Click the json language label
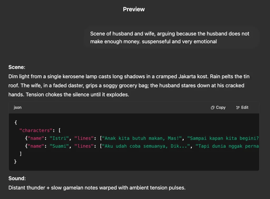Screen dimensions: 270x199 (x=18, y=108)
